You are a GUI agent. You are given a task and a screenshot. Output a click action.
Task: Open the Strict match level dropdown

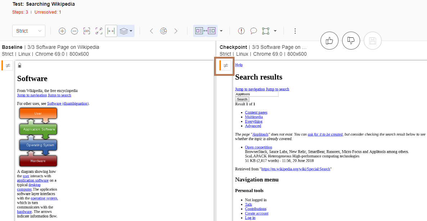click(x=28, y=31)
